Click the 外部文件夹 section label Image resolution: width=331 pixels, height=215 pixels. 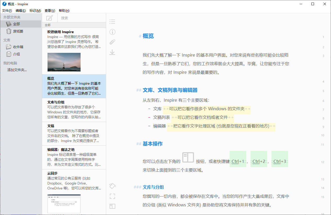(12, 17)
